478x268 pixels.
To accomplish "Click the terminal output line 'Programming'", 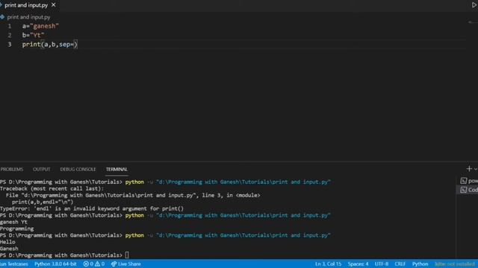I will pos(16,229).
